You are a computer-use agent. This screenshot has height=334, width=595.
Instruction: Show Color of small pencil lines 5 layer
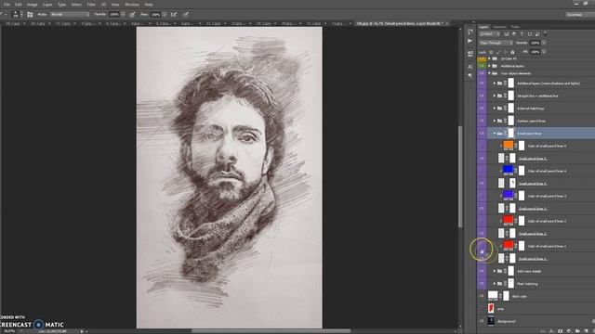click(x=482, y=146)
